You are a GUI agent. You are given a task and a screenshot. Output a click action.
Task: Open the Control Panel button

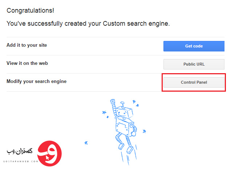tap(194, 82)
